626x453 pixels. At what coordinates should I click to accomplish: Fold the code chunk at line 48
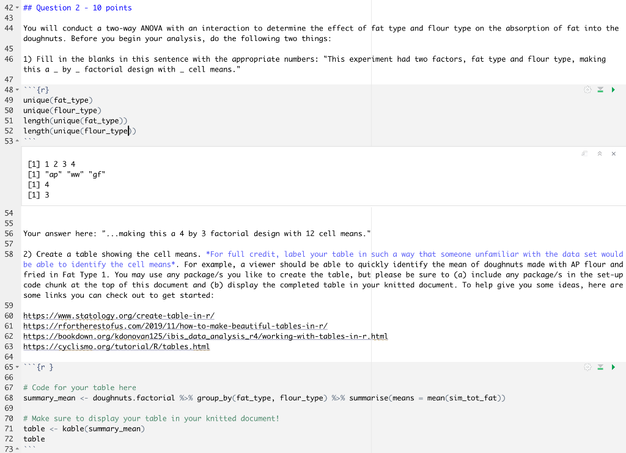click(17, 90)
